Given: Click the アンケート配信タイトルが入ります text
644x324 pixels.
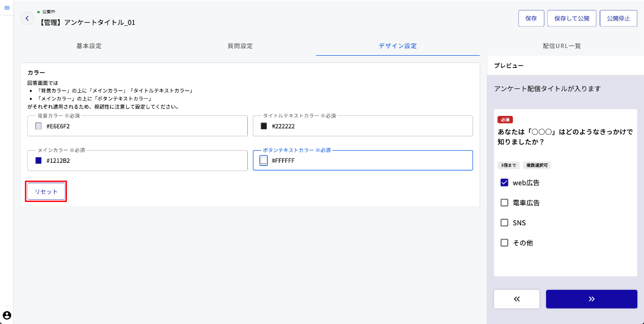Looking at the screenshot, I should point(548,88).
